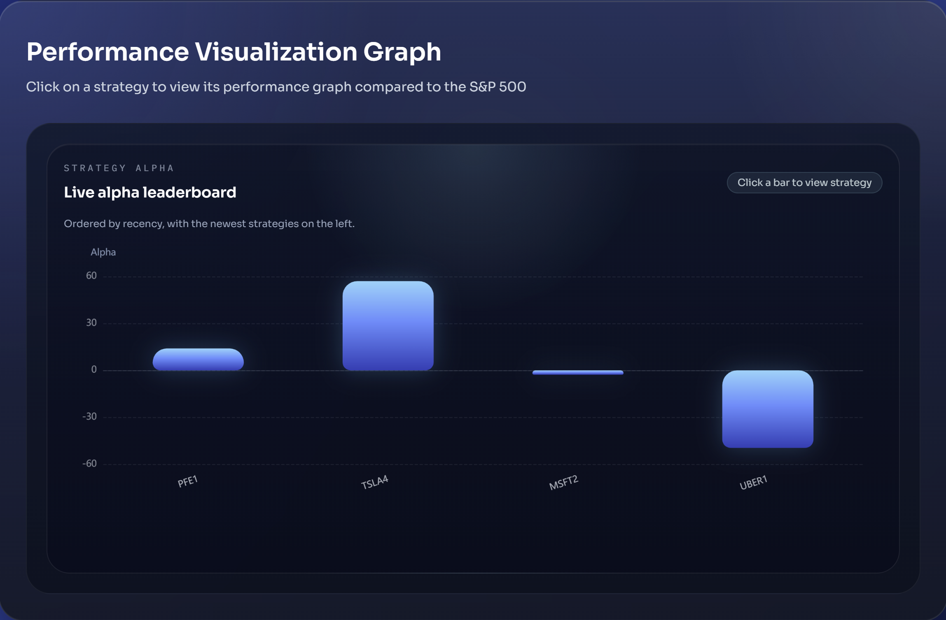The image size is (946, 620).
Task: Click the MSFT2 axis label
Action: tap(563, 482)
